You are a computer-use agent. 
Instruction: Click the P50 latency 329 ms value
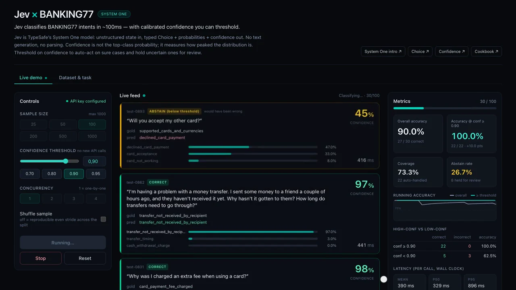441,286
